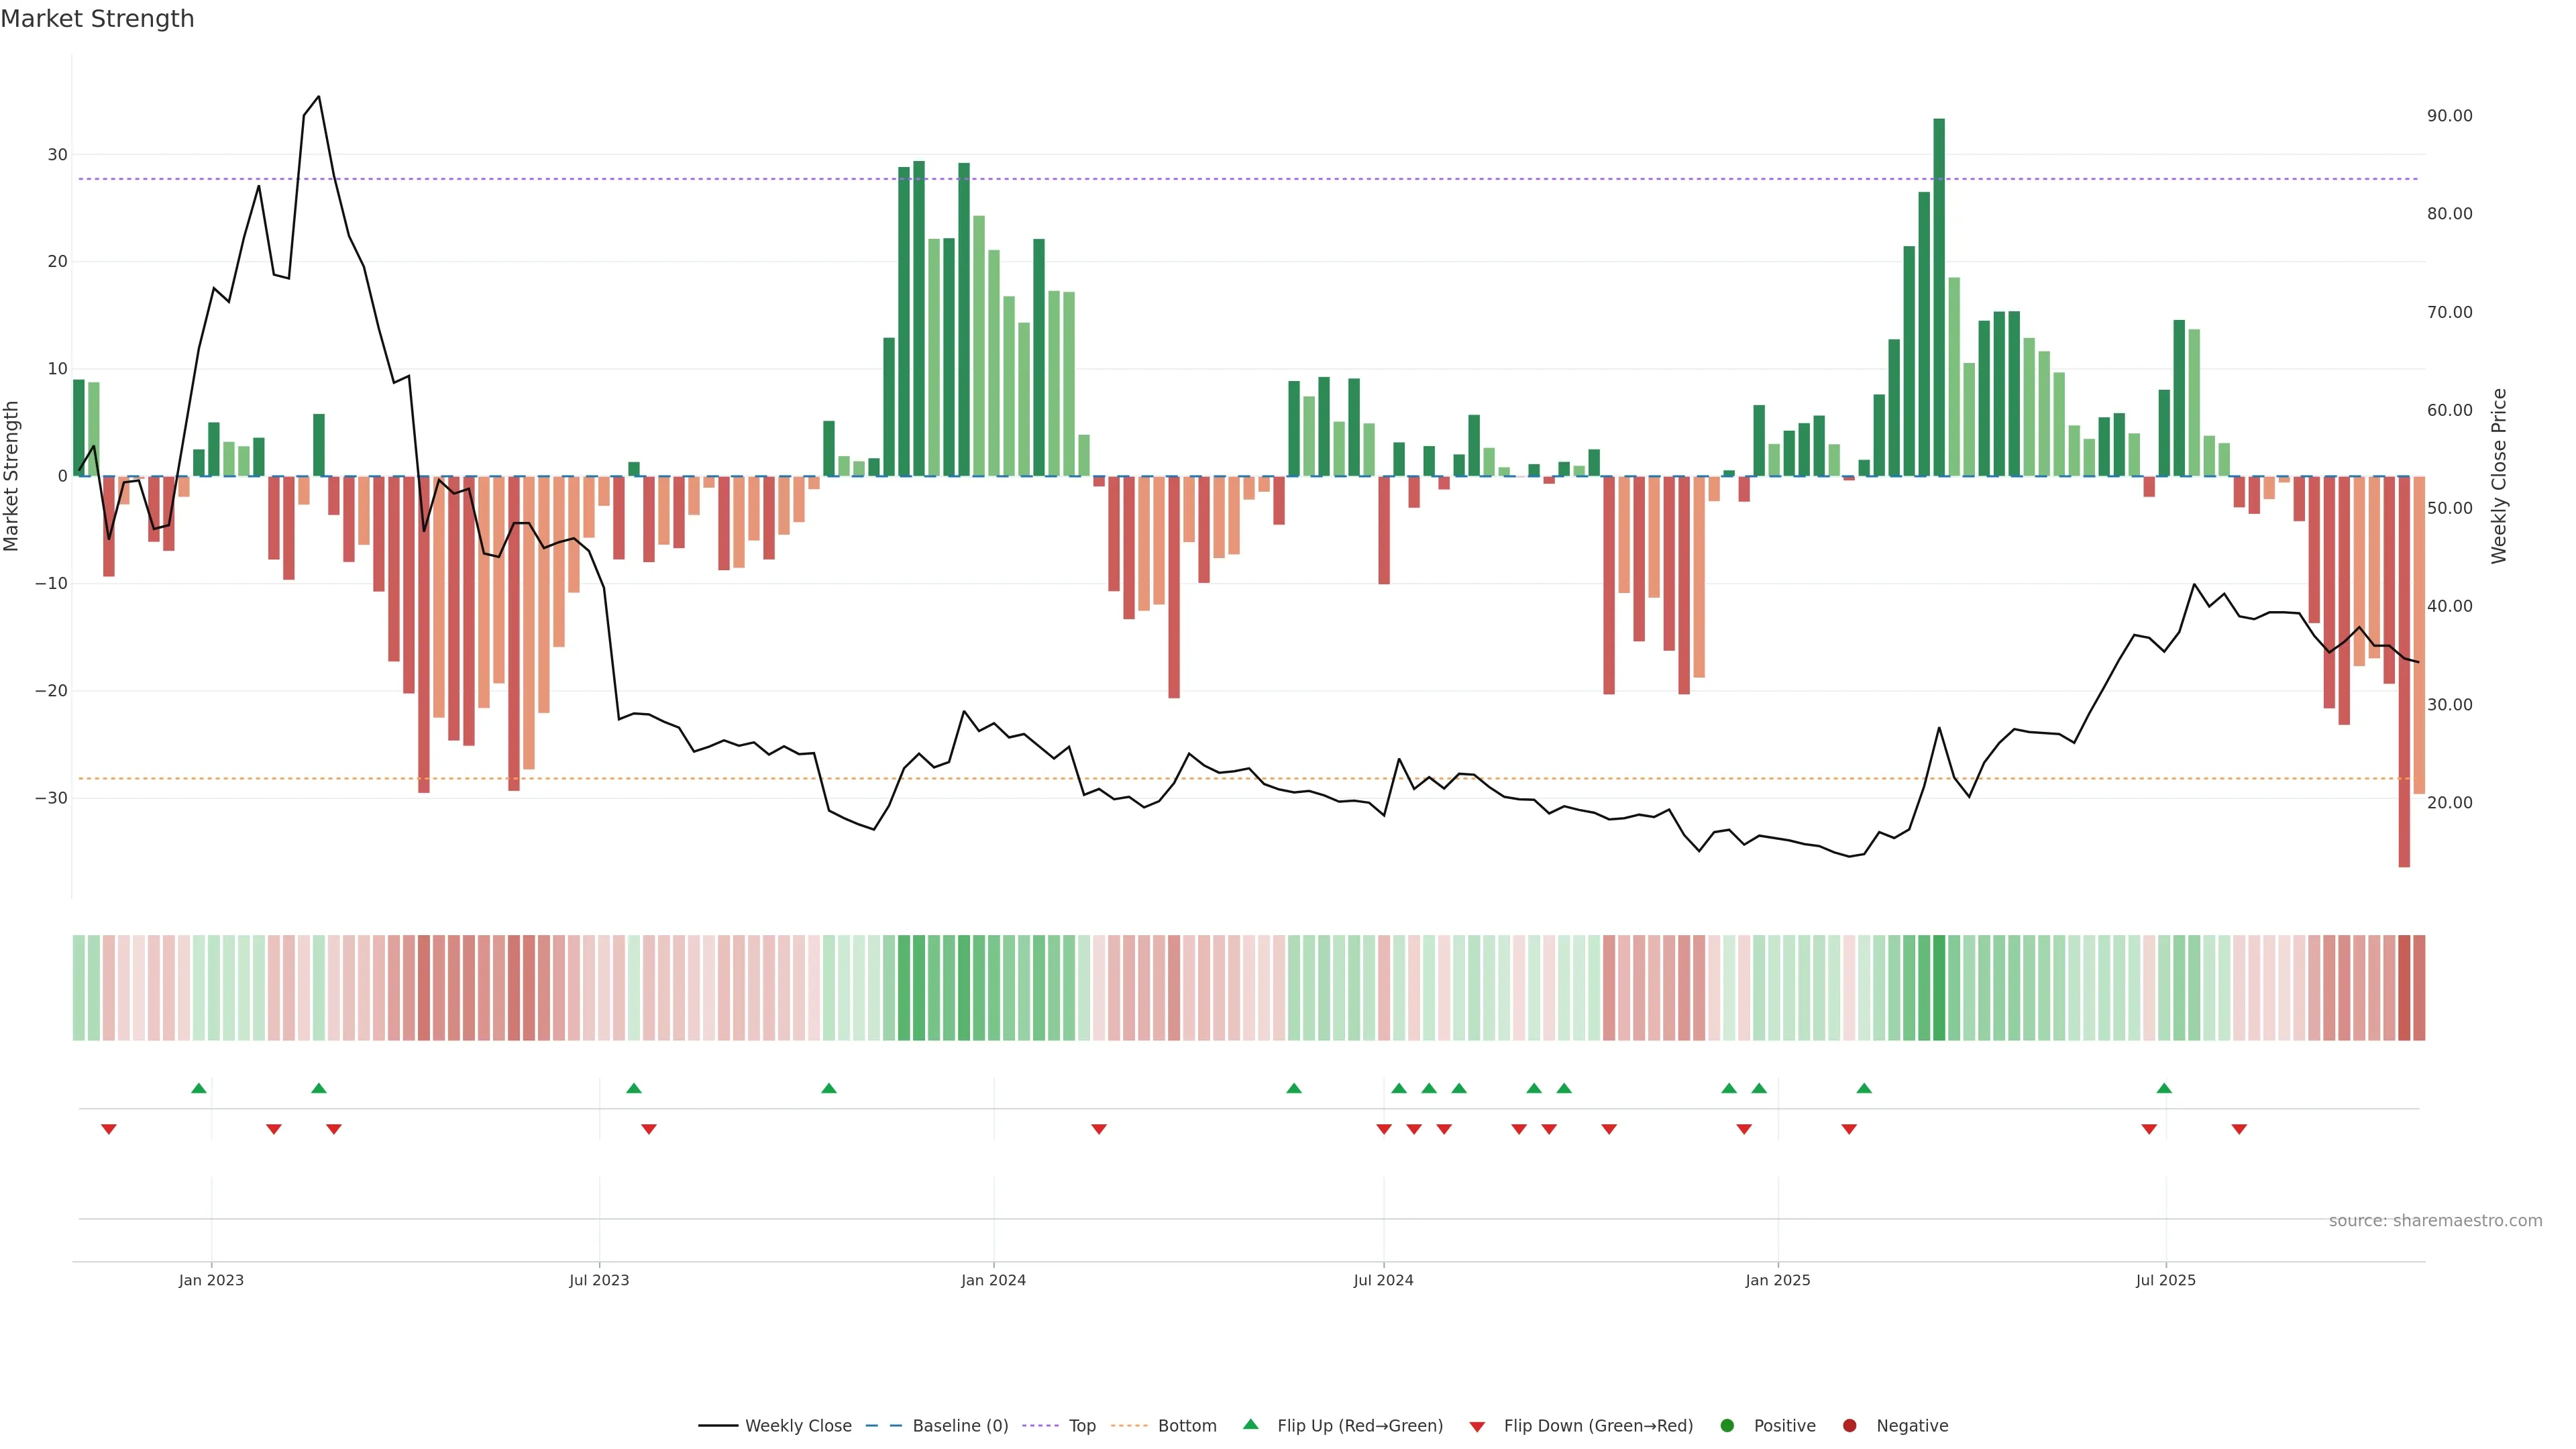The image size is (2576, 1449).
Task: Click the Jan 2024 x-axis label
Action: click(x=993, y=1280)
